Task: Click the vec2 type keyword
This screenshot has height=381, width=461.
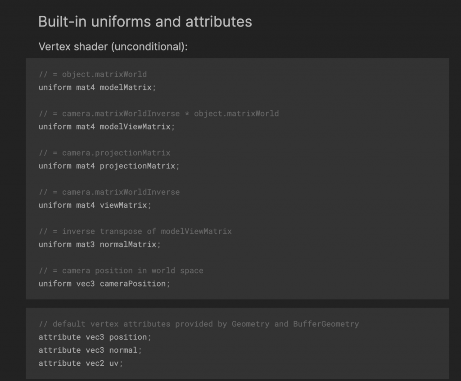Action: [95, 363]
